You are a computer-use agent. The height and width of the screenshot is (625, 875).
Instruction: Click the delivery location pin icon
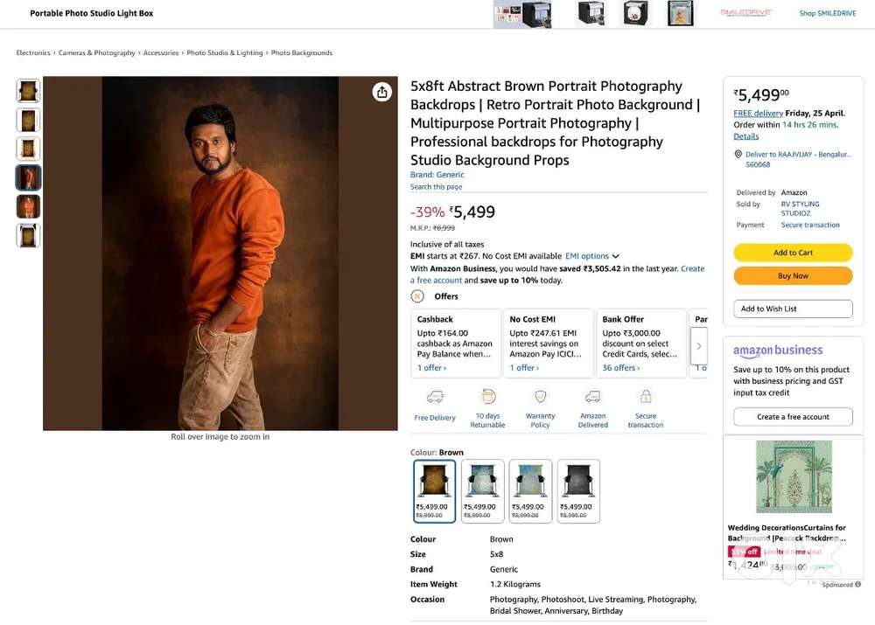(738, 154)
